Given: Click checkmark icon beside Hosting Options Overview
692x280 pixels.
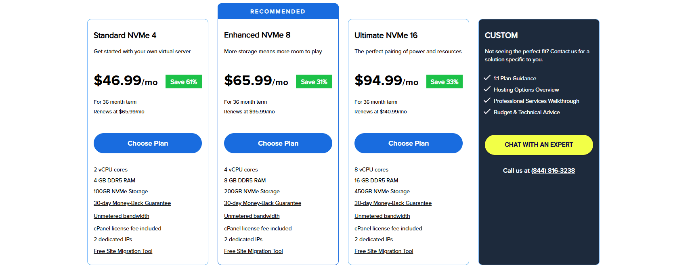Looking at the screenshot, I should tap(487, 89).
